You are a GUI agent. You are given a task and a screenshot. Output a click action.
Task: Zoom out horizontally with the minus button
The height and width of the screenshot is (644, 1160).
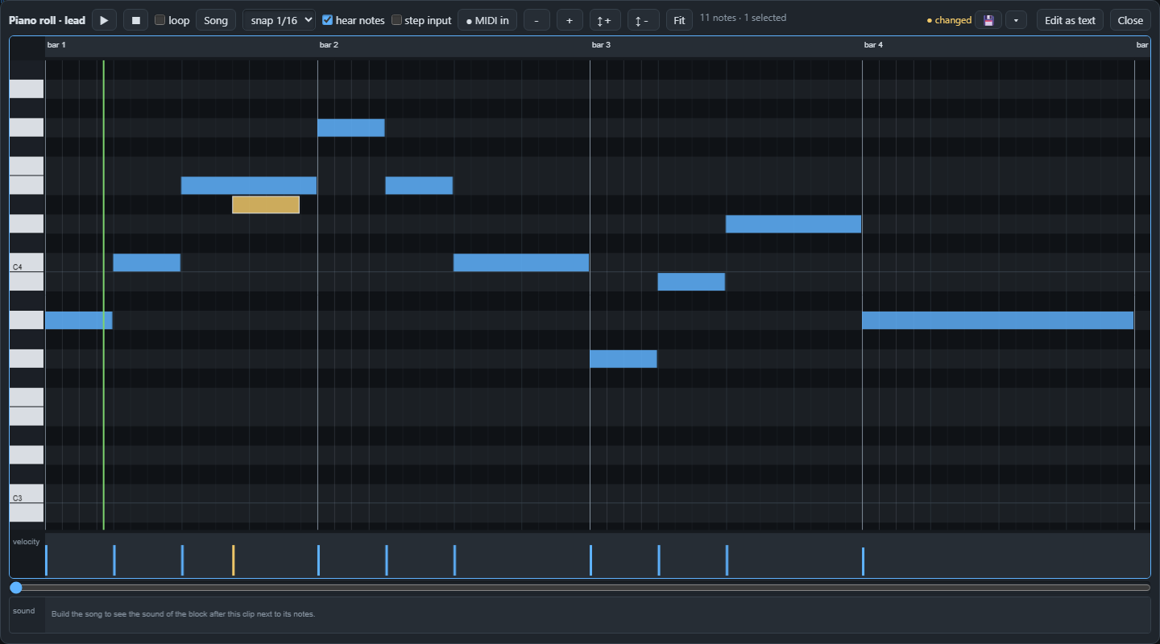pos(536,20)
